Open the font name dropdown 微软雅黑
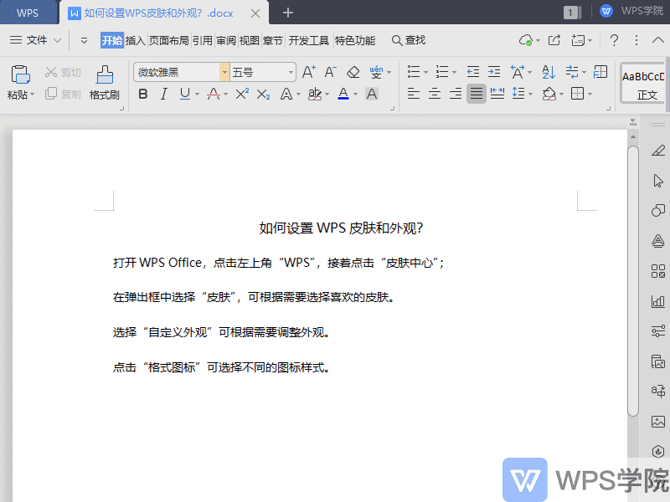The image size is (670, 502). (224, 72)
